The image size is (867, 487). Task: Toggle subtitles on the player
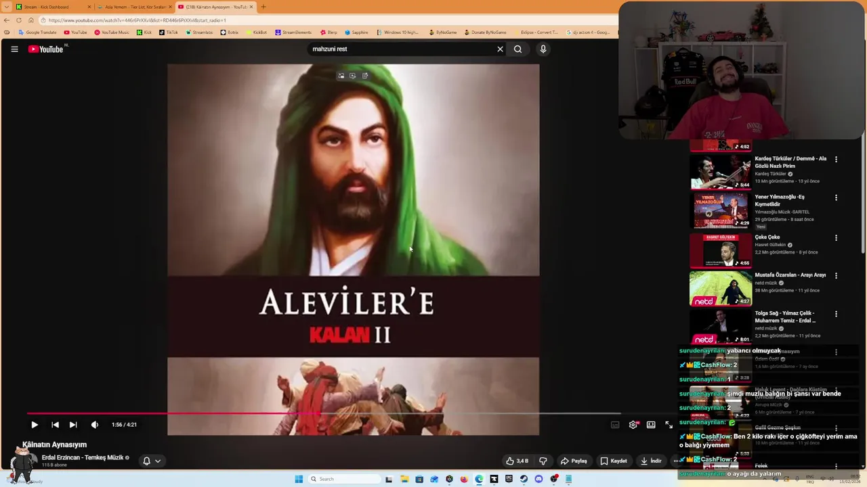point(615,425)
